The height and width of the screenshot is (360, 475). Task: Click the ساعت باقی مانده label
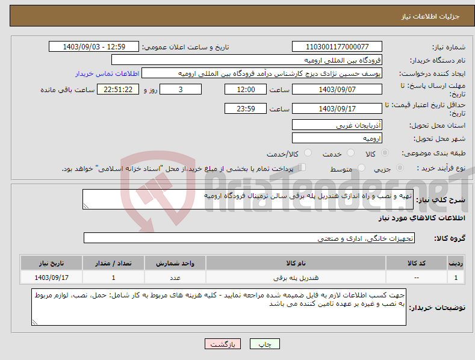[x=67, y=90]
